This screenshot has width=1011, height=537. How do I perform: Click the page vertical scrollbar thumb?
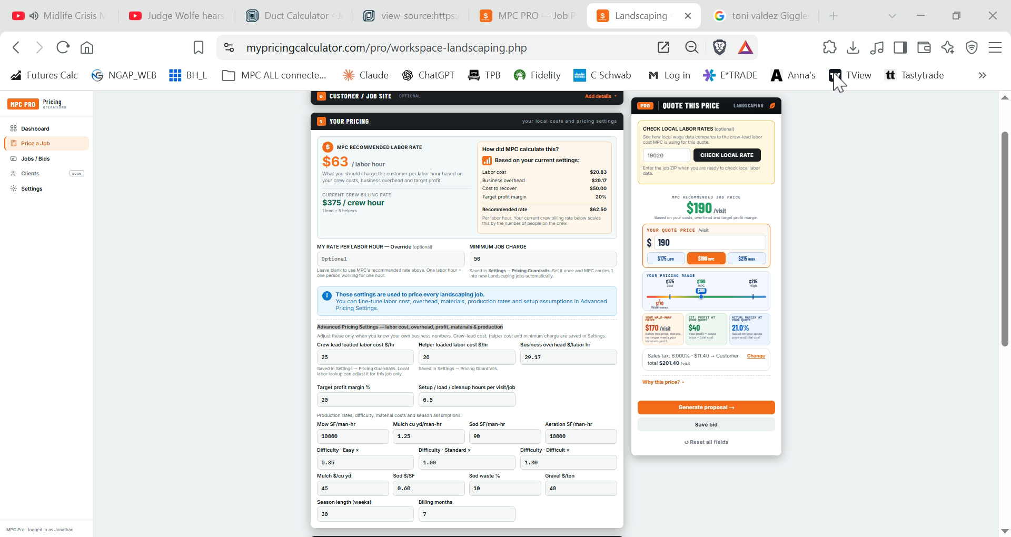pyautogui.click(x=1005, y=238)
